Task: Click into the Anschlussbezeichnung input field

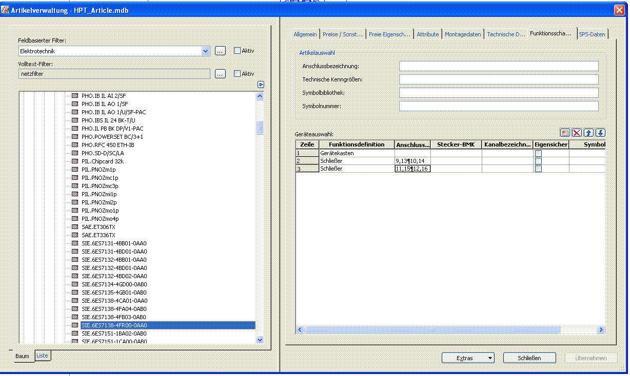Action: pyautogui.click(x=499, y=66)
